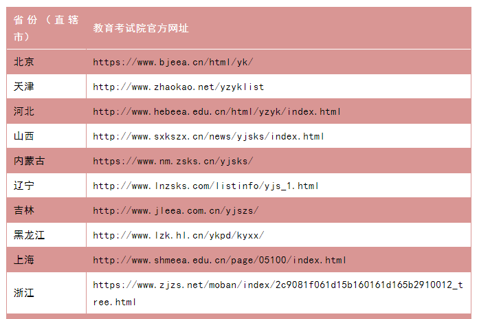Click the Inner Mongolia nm.zsks.cn URL
This screenshot has width=479, height=319.
173,161
